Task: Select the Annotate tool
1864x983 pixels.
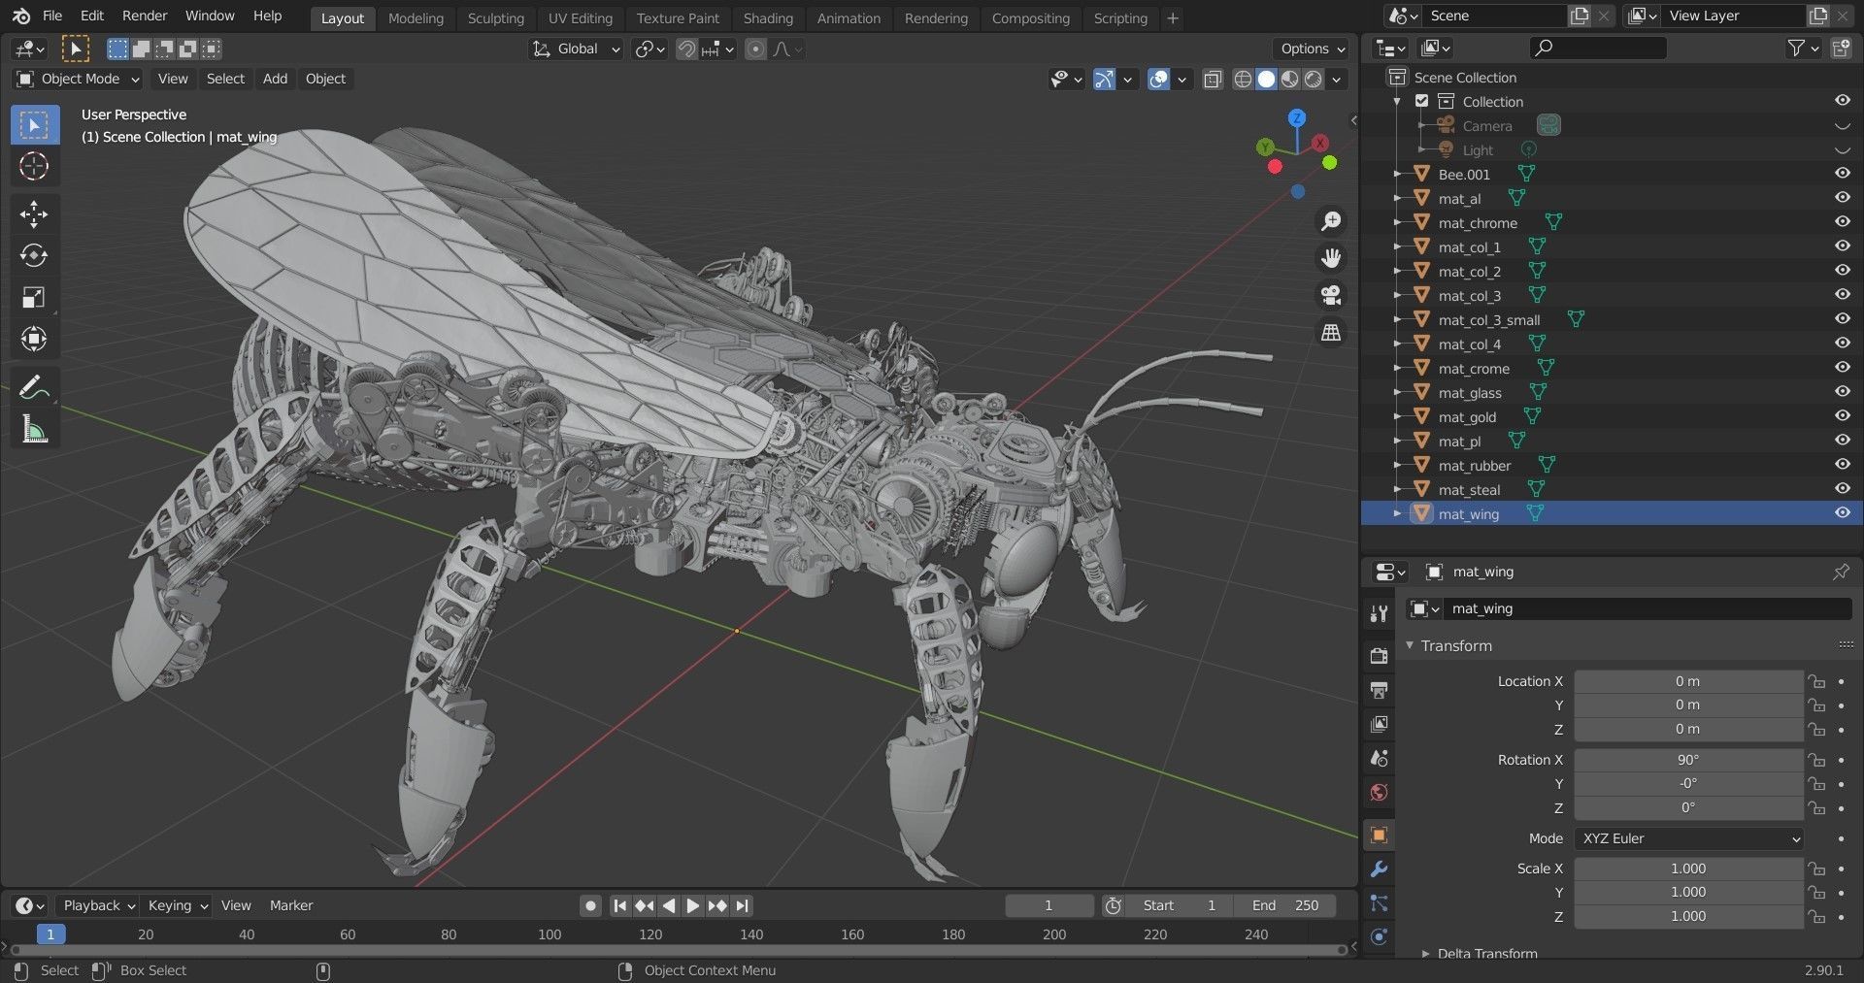Action: coord(34,386)
